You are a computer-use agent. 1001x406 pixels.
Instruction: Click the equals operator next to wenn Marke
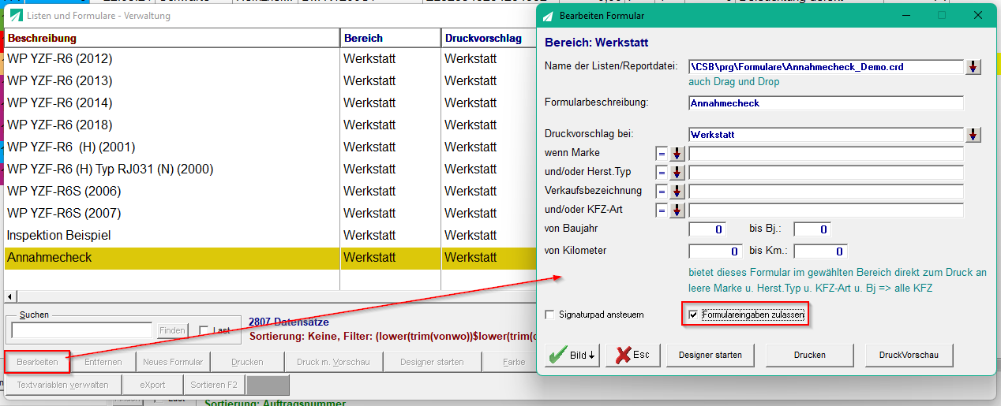pos(661,154)
